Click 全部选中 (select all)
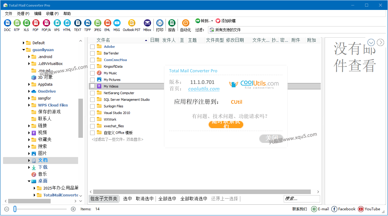Screen dimensions: 388x216 (x=167, y=199)
